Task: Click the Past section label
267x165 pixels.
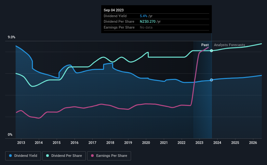Action: (x=205, y=45)
